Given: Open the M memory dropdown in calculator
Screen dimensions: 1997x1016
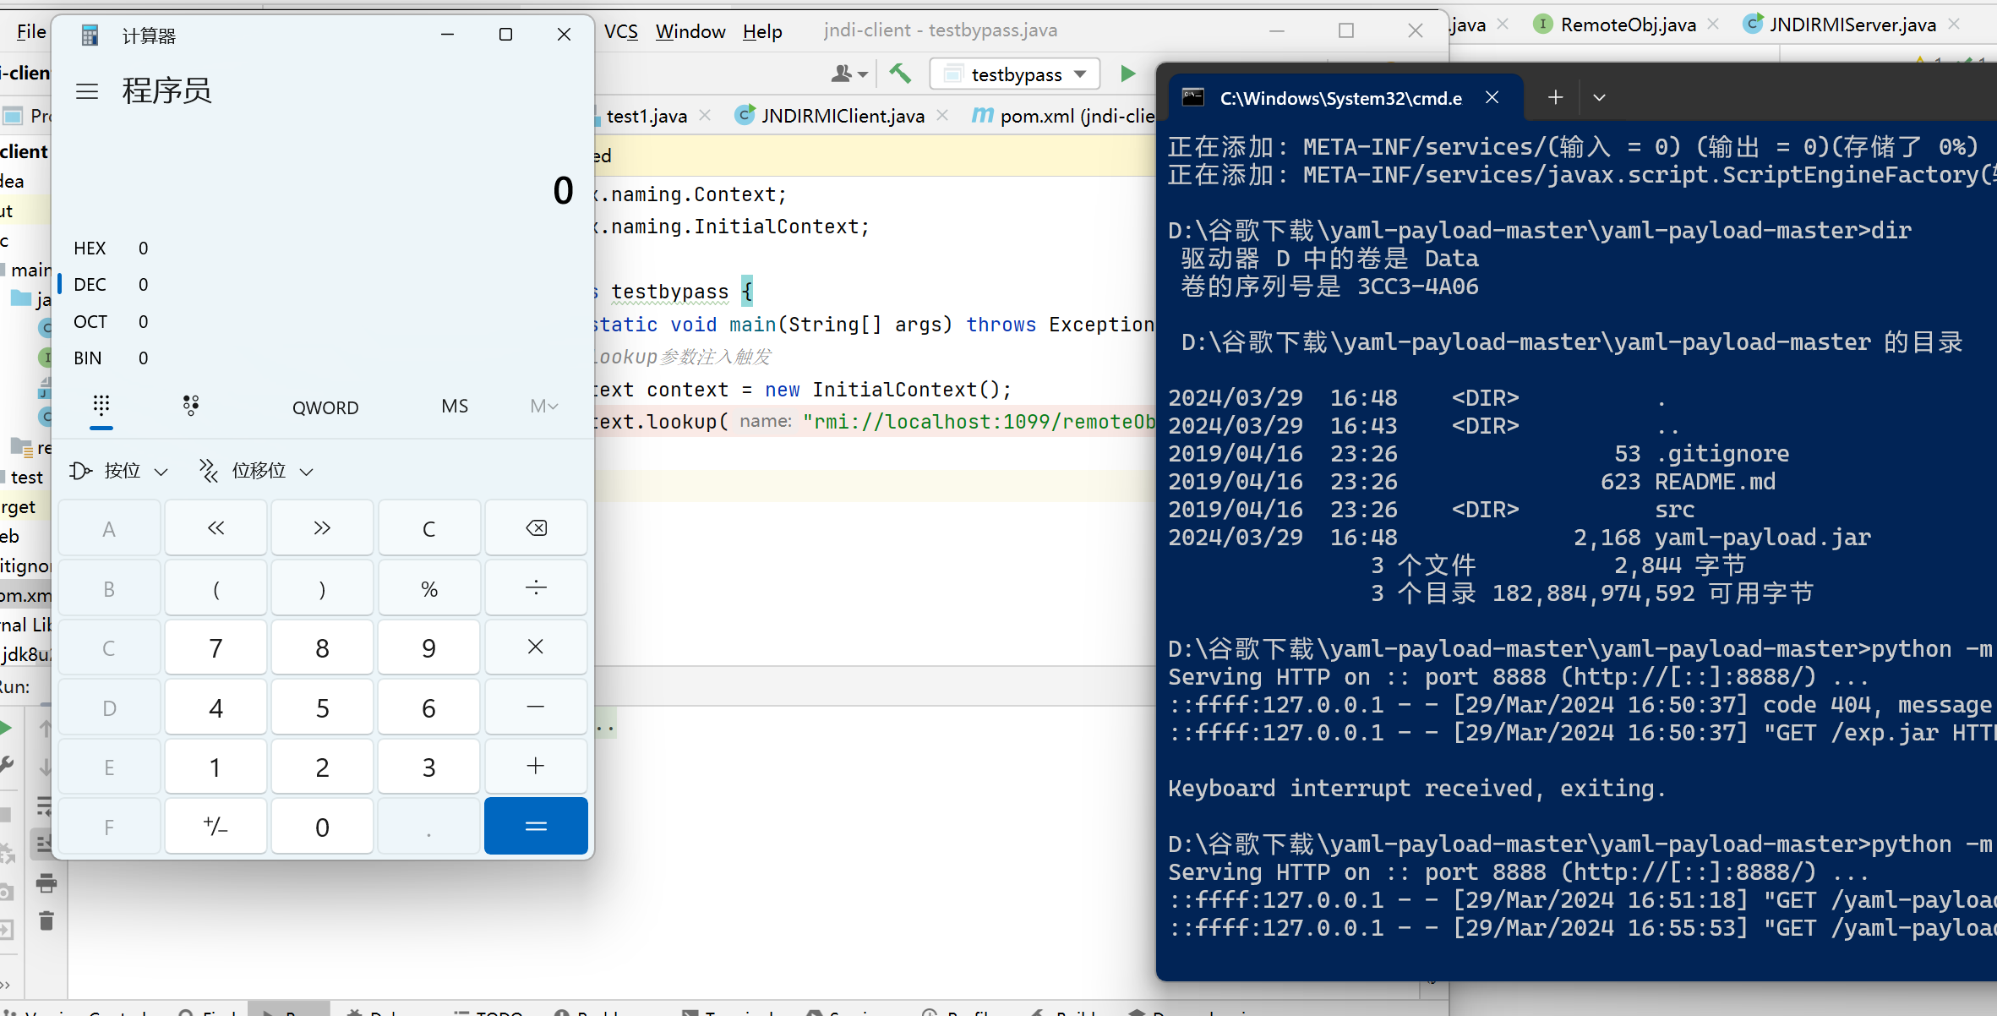Looking at the screenshot, I should click(x=543, y=407).
